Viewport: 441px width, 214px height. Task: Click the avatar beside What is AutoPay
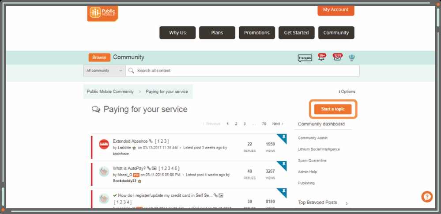104,171
